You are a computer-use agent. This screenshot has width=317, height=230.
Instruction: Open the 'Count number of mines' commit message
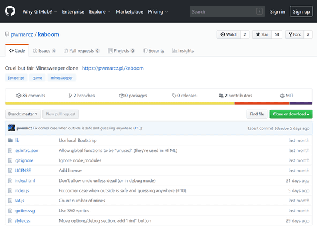[x=82, y=201]
